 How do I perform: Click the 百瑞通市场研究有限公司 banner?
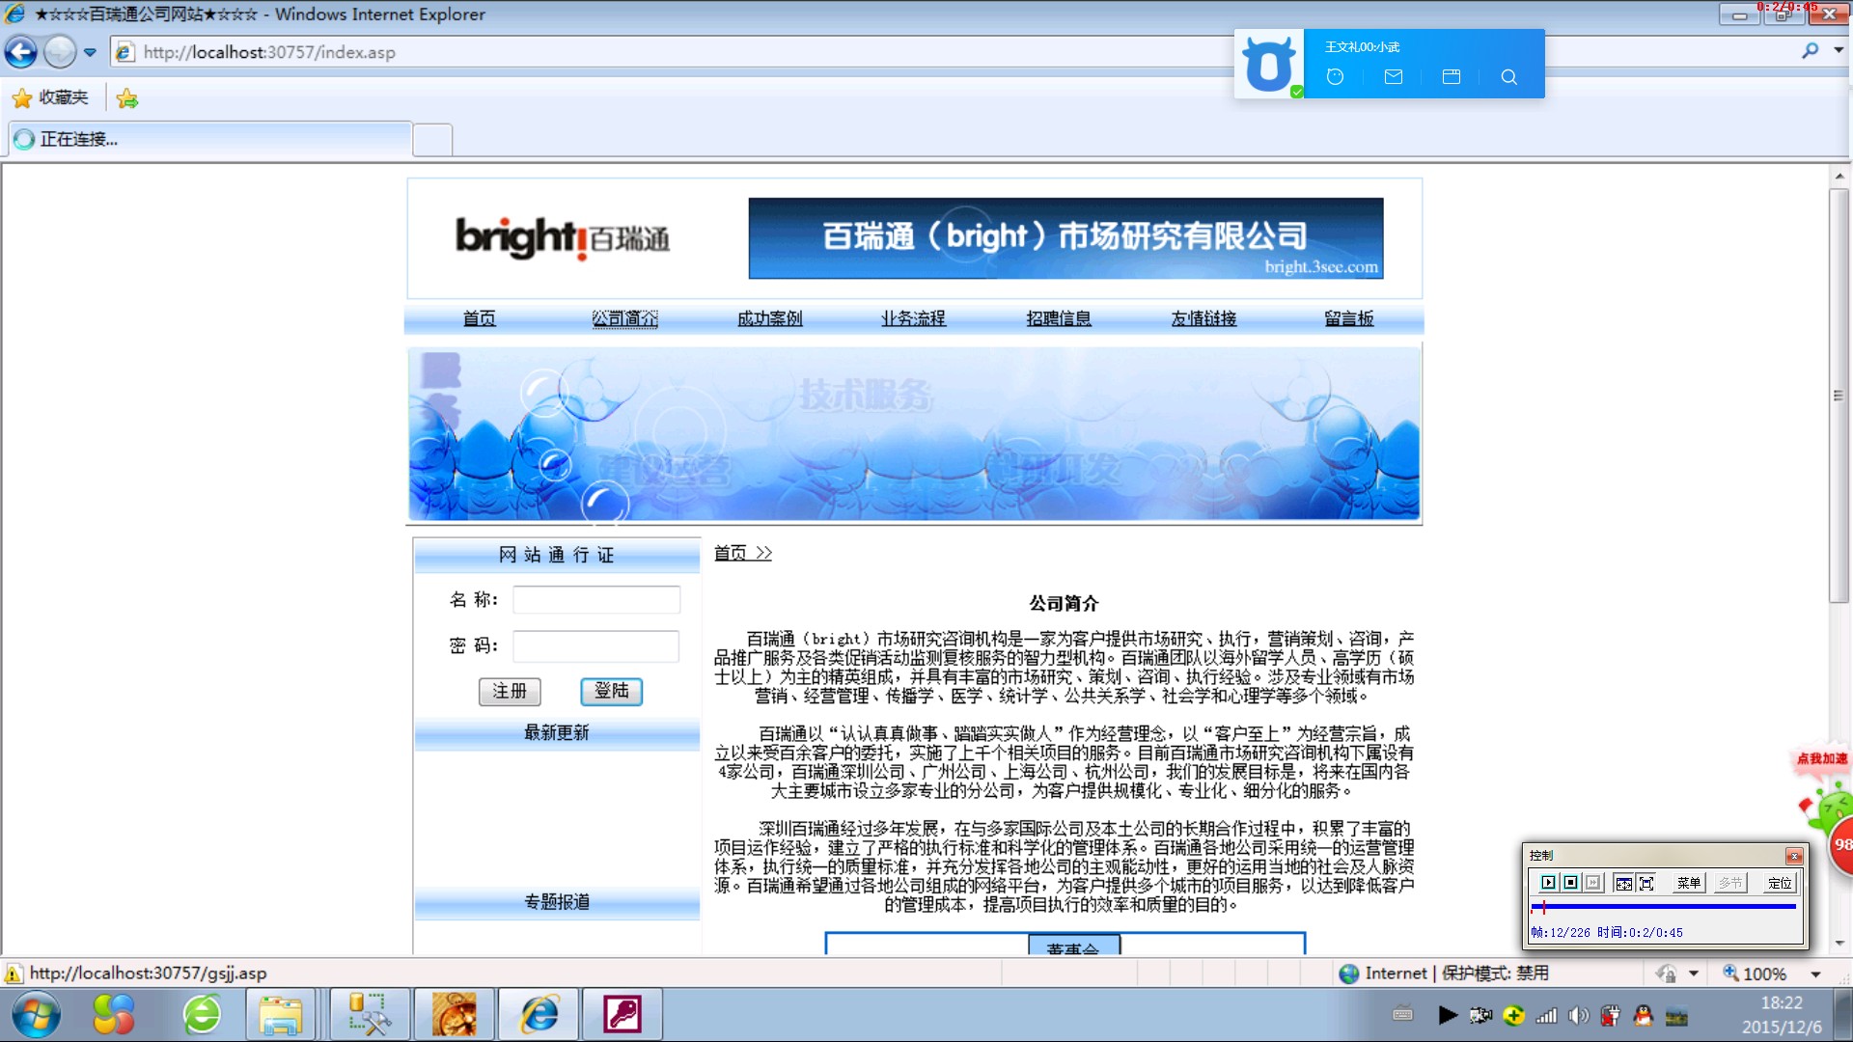coord(1065,238)
